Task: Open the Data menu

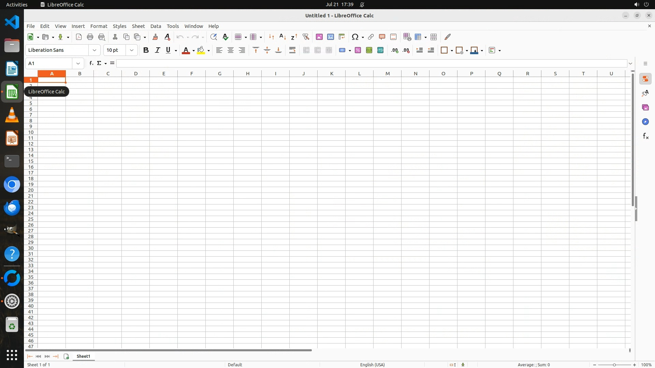Action: pyautogui.click(x=156, y=26)
